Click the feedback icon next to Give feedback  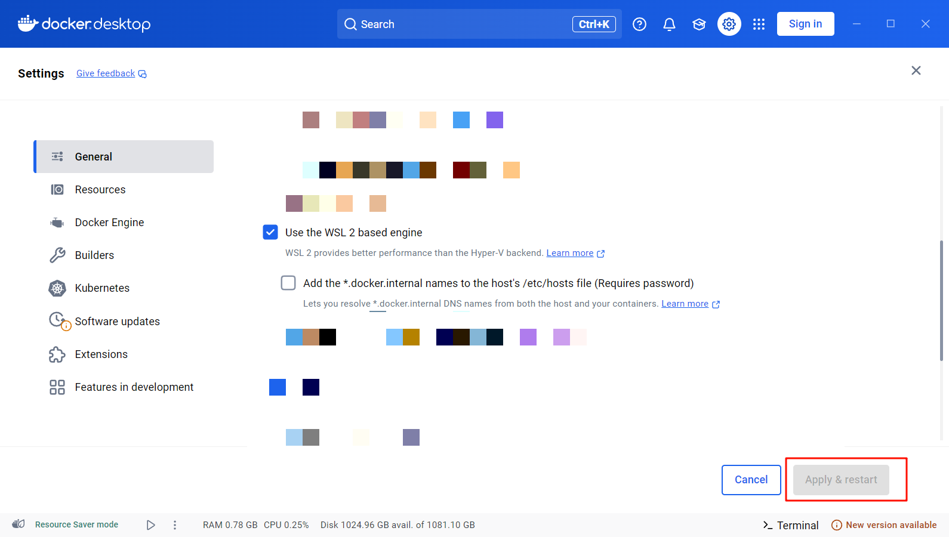(142, 74)
